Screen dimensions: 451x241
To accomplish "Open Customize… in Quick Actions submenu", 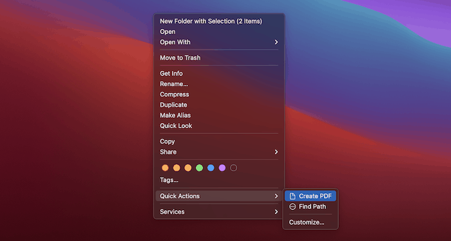I will pos(306,222).
